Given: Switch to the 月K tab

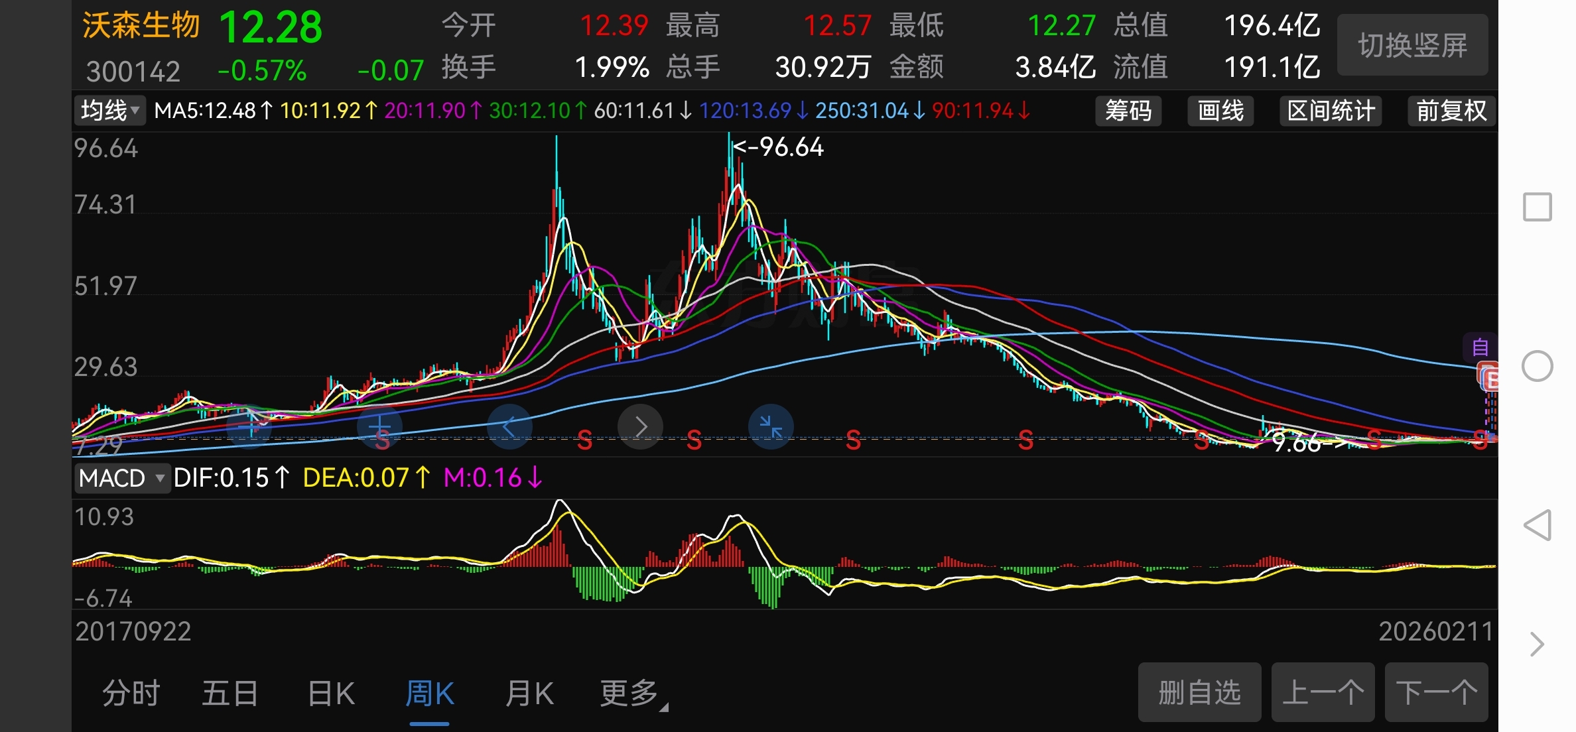Looking at the screenshot, I should tap(529, 694).
